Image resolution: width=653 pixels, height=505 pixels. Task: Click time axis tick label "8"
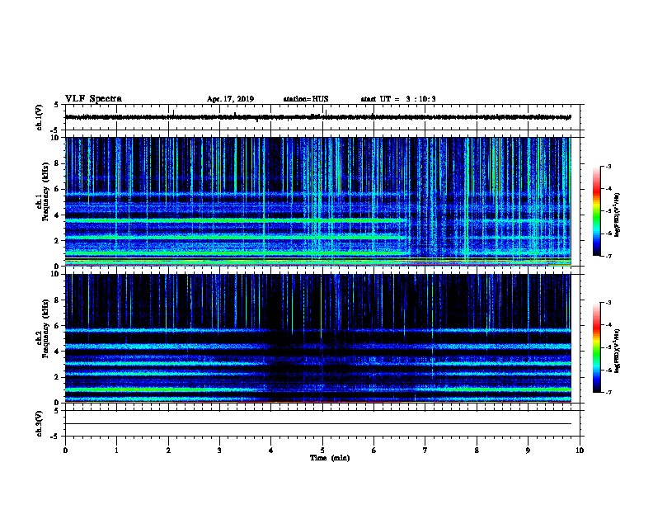(477, 450)
